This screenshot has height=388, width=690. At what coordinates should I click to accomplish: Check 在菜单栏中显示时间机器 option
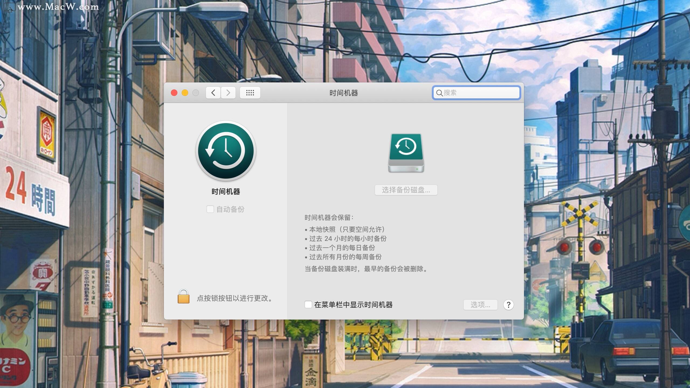click(x=308, y=305)
